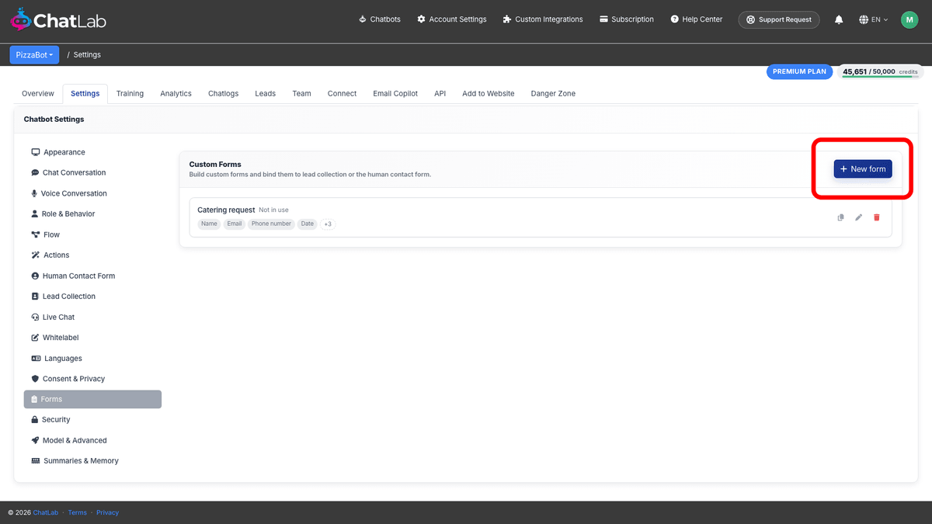The height and width of the screenshot is (524, 932).
Task: Go to Chatbots in top navigation
Action: (x=380, y=19)
